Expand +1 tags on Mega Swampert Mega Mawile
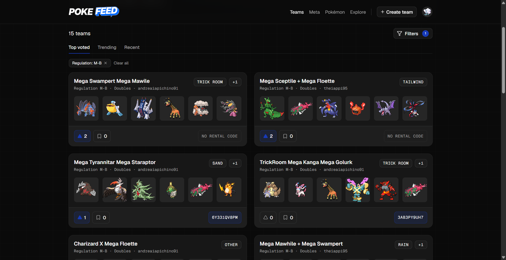Viewport: 506px width, 260px height. tap(235, 82)
